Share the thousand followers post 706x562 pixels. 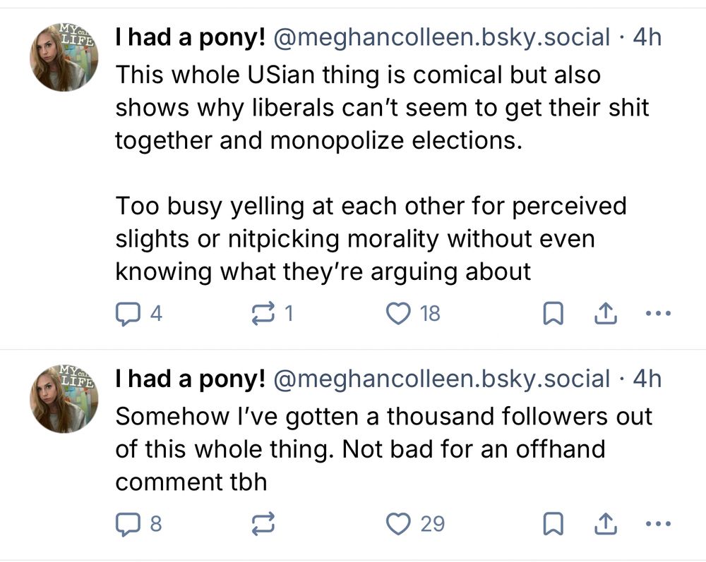point(604,523)
